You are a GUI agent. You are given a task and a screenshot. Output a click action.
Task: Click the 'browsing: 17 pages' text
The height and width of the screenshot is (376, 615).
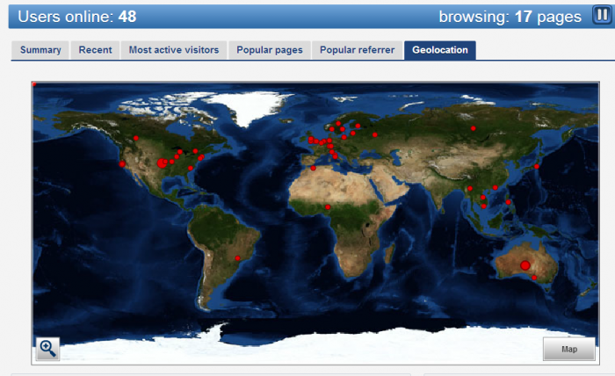coord(510,17)
